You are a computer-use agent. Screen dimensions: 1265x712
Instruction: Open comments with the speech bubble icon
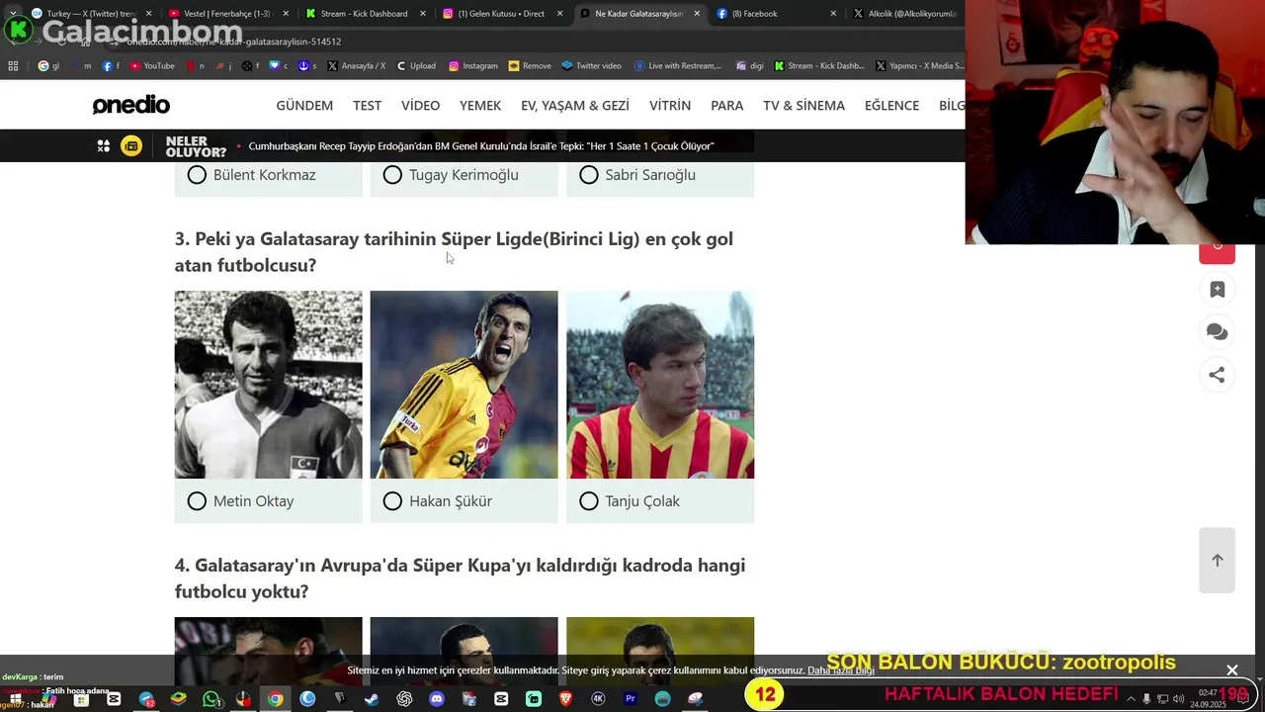(1218, 332)
